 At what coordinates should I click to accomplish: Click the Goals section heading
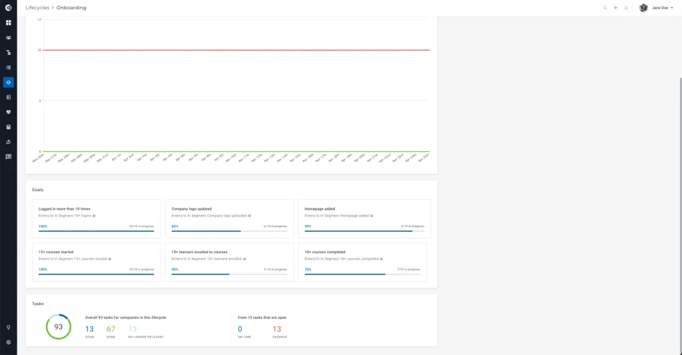pyautogui.click(x=37, y=190)
